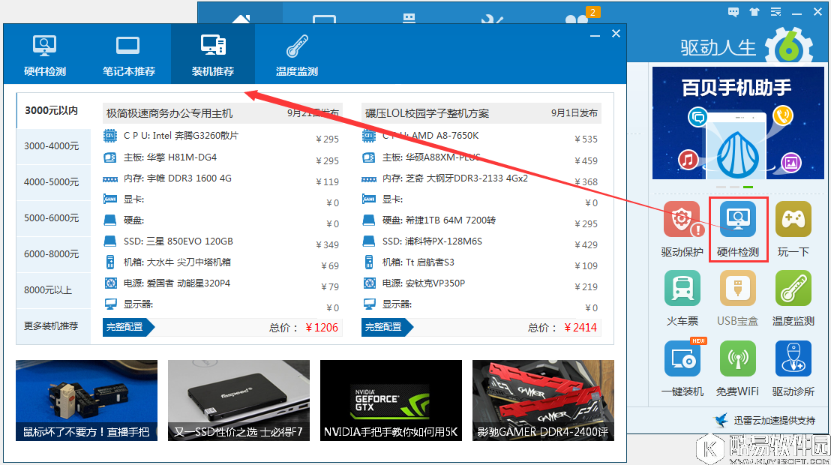831x465 pixels.
Task: Click the 驱动保护 shield icon
Action: (682, 220)
